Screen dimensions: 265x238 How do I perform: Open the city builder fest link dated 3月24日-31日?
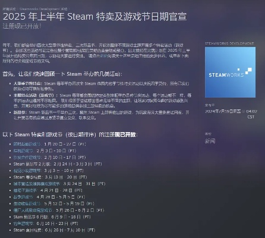37,184
